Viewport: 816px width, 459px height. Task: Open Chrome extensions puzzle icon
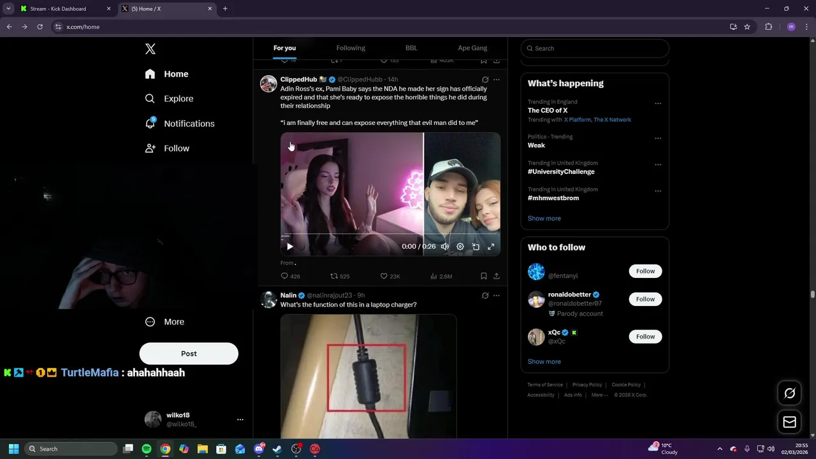768,27
